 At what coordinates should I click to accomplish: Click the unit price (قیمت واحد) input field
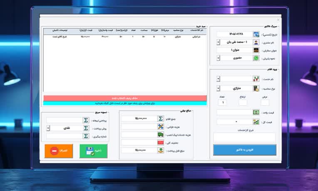click(235, 112)
